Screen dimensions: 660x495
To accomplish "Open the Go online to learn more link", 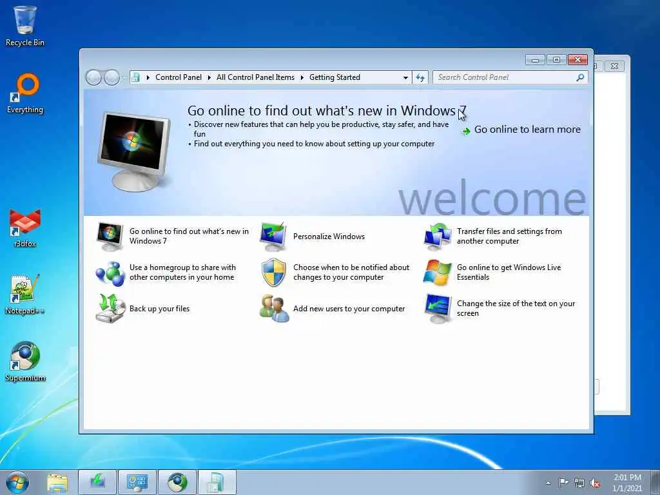I will [527, 130].
